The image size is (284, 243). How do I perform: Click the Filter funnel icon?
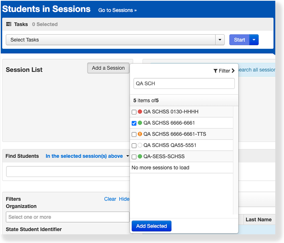click(215, 71)
